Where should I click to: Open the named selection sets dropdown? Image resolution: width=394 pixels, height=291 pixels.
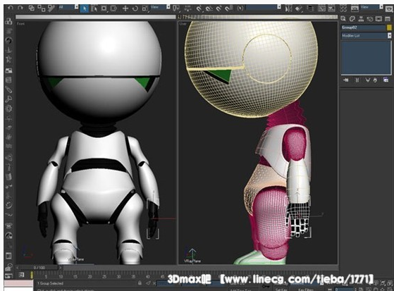263,7
